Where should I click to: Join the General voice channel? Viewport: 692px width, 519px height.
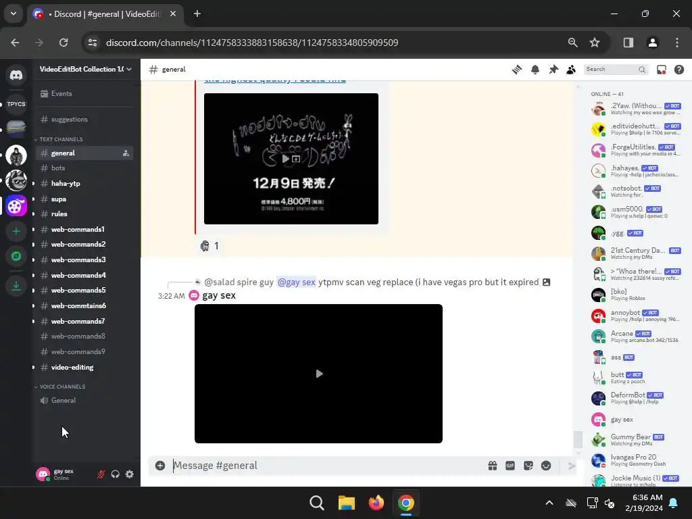pos(85,400)
